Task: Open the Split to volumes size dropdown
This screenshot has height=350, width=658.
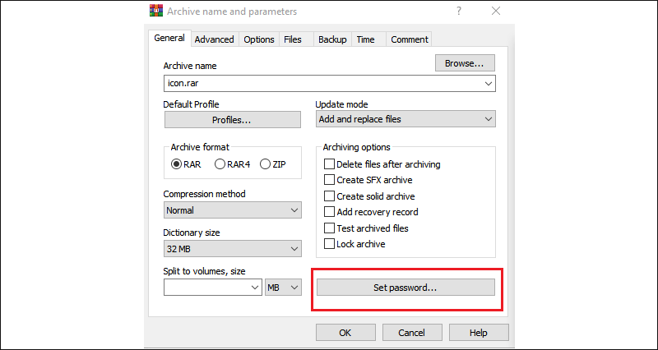Action: coord(255,288)
